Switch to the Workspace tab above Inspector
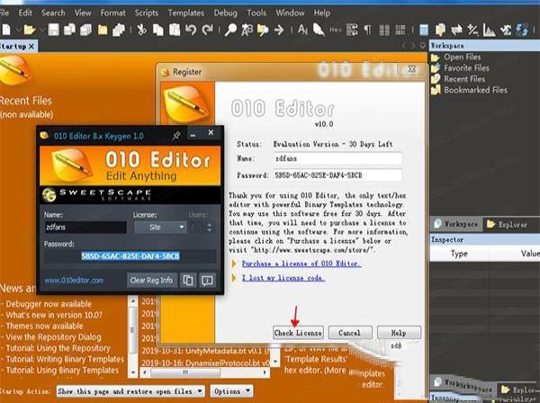The image size is (540, 403). click(456, 224)
